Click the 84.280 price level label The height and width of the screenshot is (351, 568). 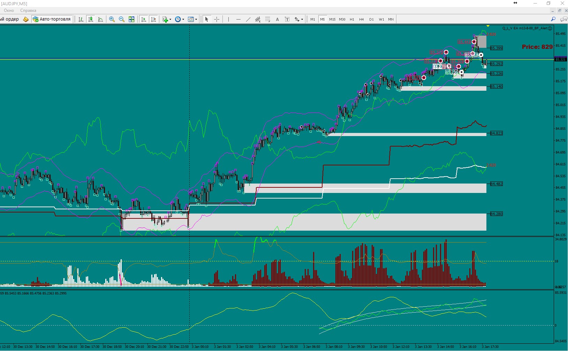click(496, 214)
